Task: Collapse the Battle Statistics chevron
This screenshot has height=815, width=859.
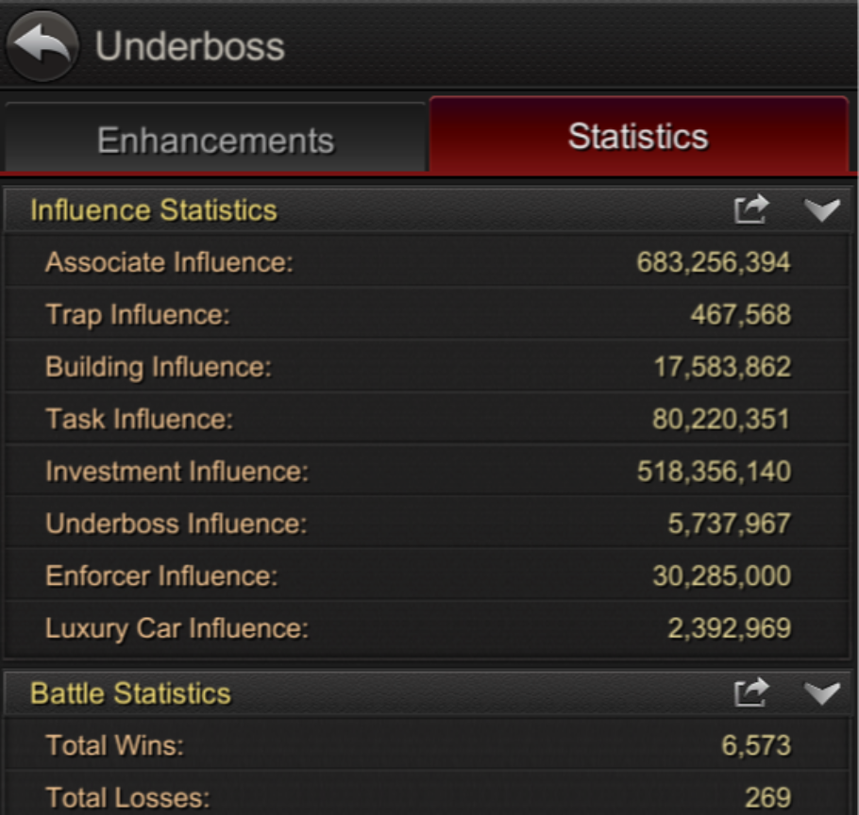Action: [822, 693]
